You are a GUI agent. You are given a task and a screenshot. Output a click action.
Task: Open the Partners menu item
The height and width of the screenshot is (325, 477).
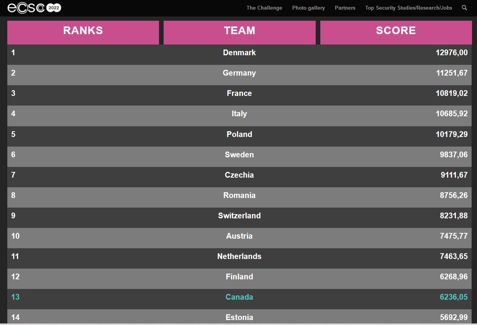tap(345, 8)
